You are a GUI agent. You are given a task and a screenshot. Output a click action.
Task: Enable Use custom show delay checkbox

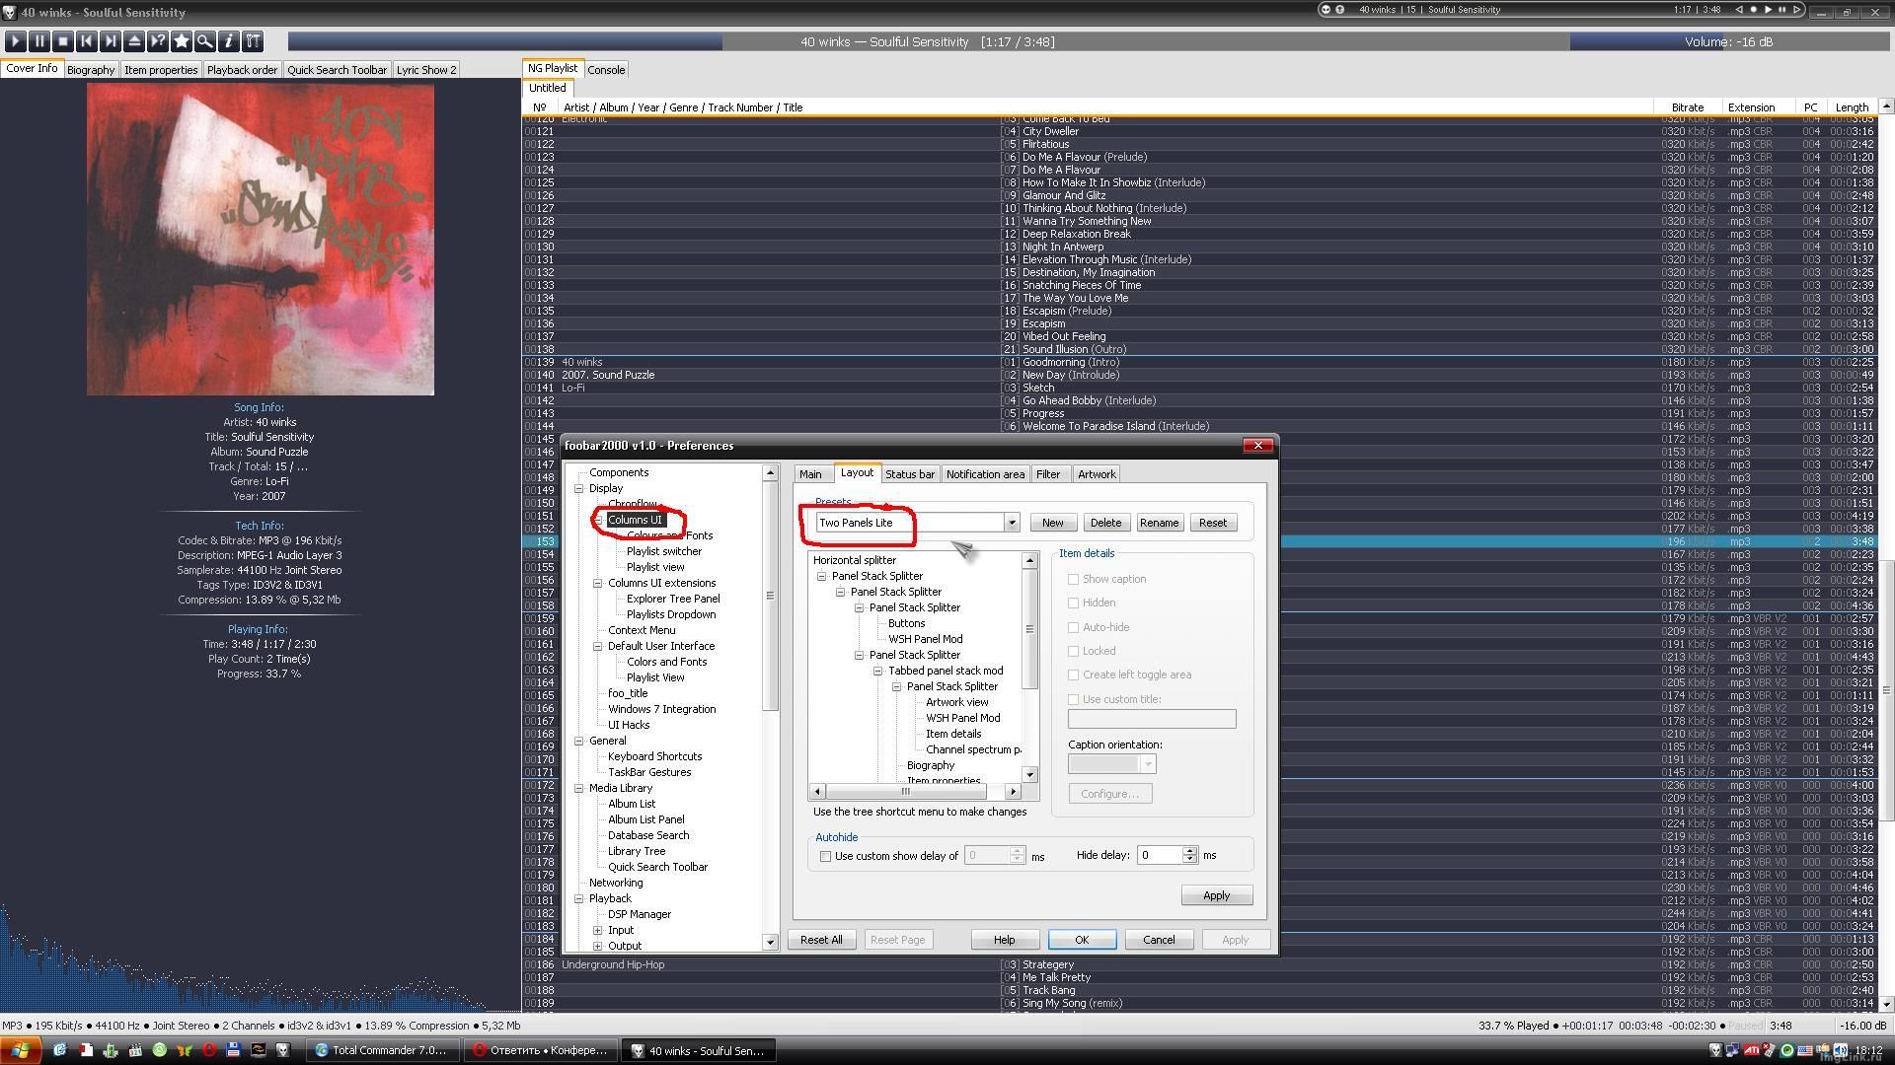coord(825,856)
